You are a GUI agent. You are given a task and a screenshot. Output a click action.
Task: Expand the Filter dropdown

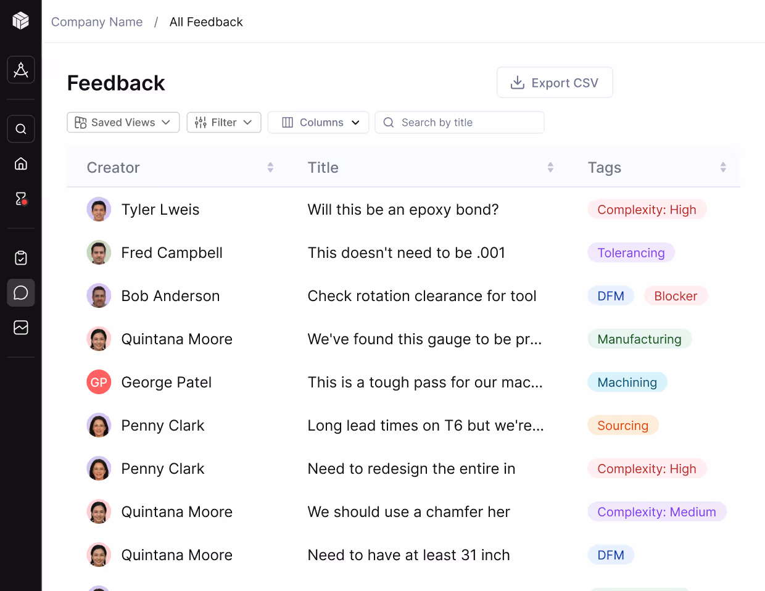coord(223,122)
